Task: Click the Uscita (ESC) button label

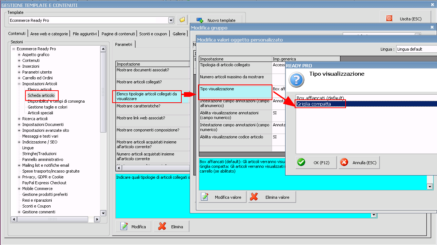Action: pos(410,19)
